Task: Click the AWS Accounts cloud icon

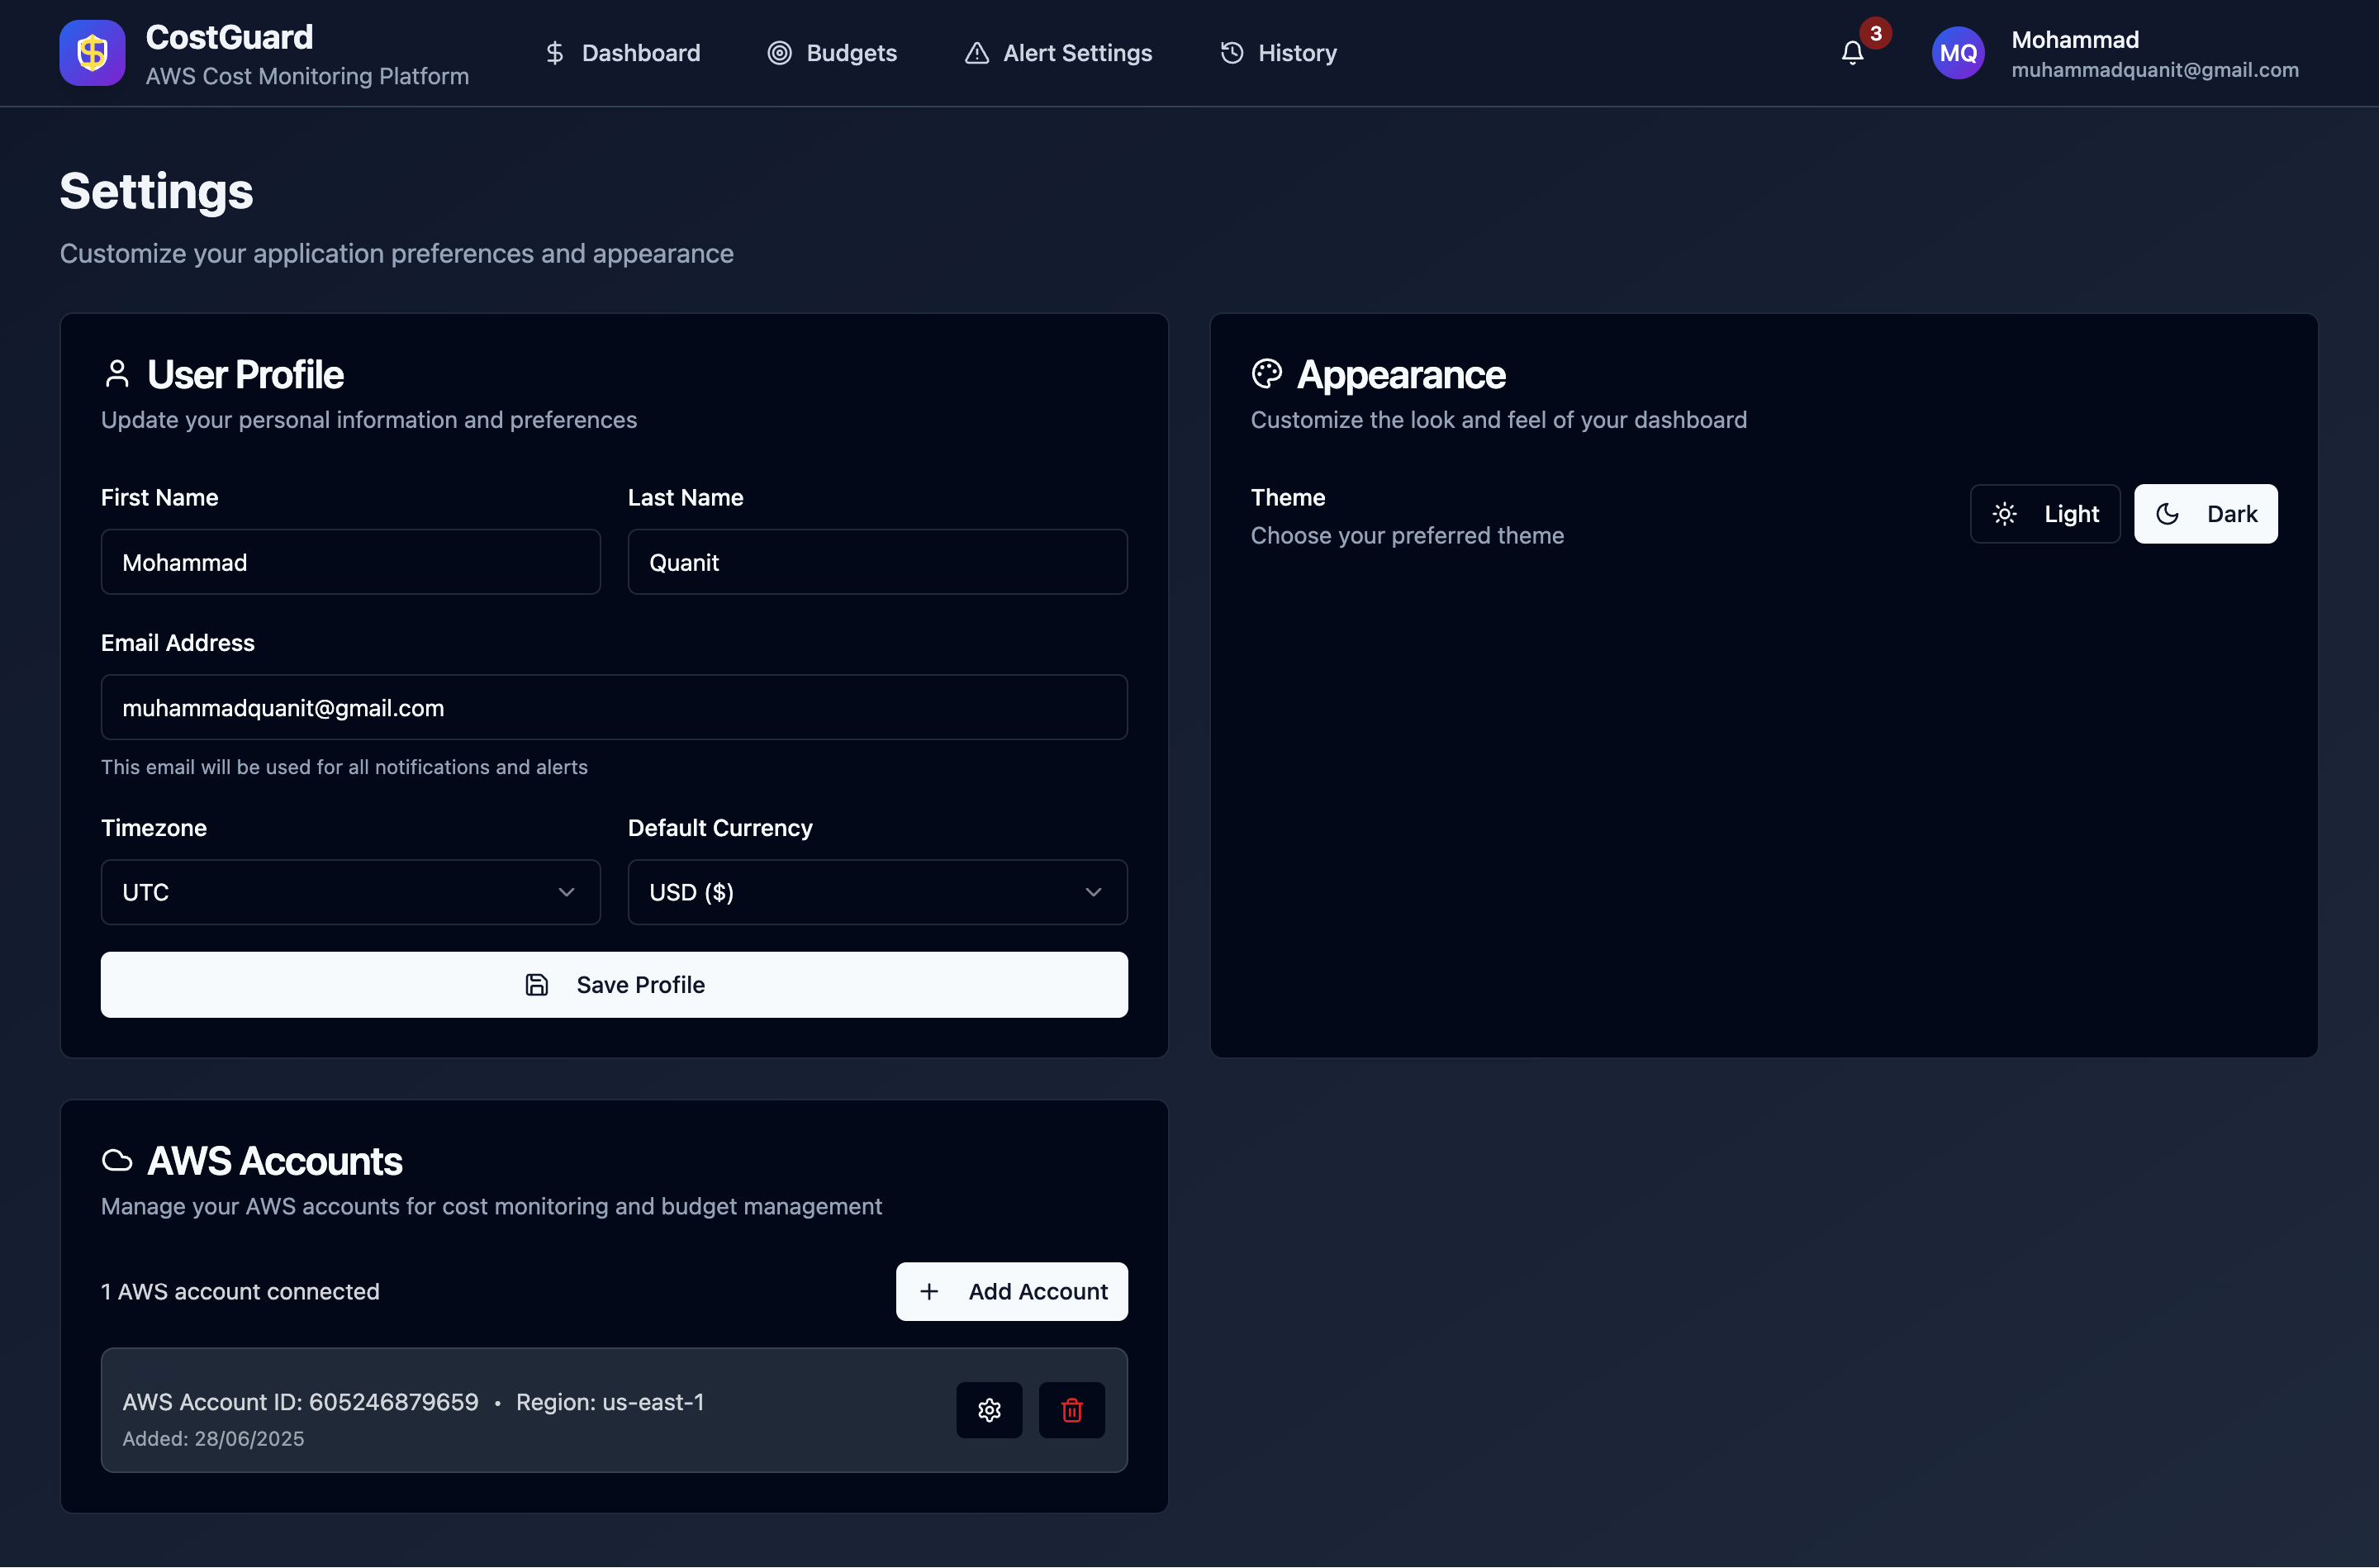Action: (117, 1160)
